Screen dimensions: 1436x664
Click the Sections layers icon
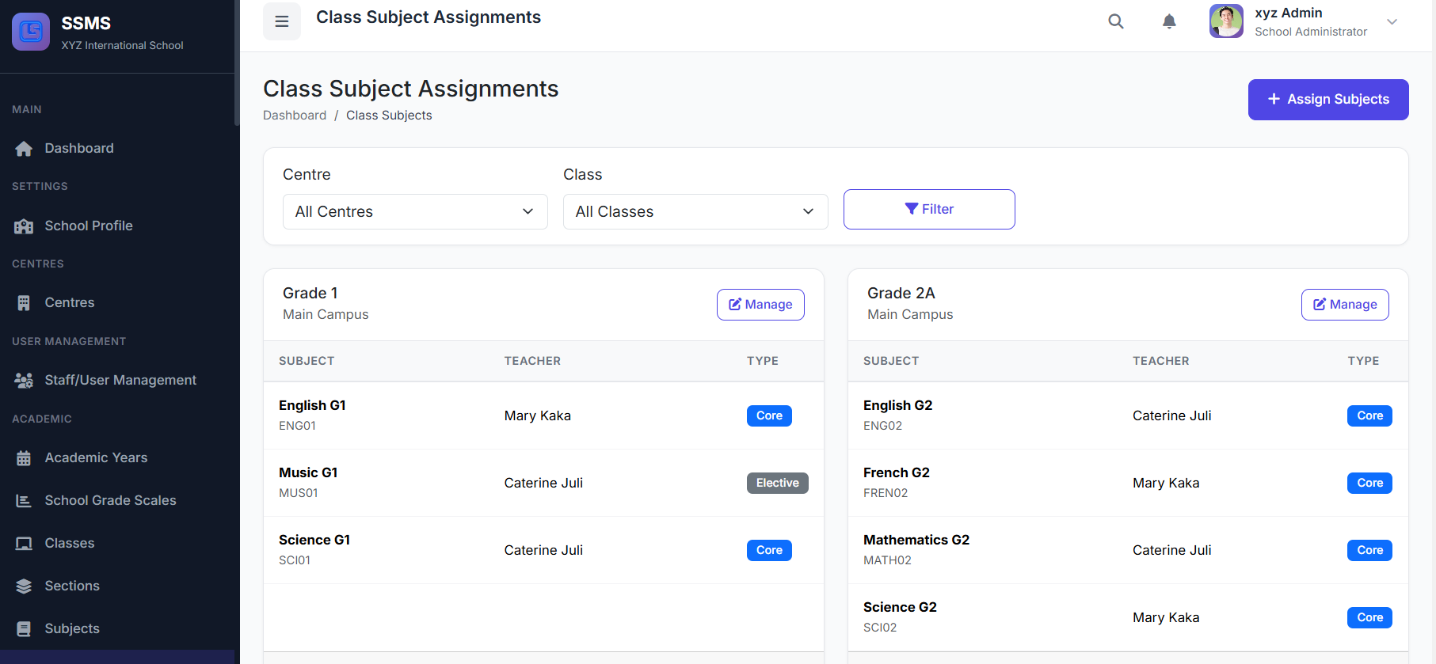click(x=24, y=586)
